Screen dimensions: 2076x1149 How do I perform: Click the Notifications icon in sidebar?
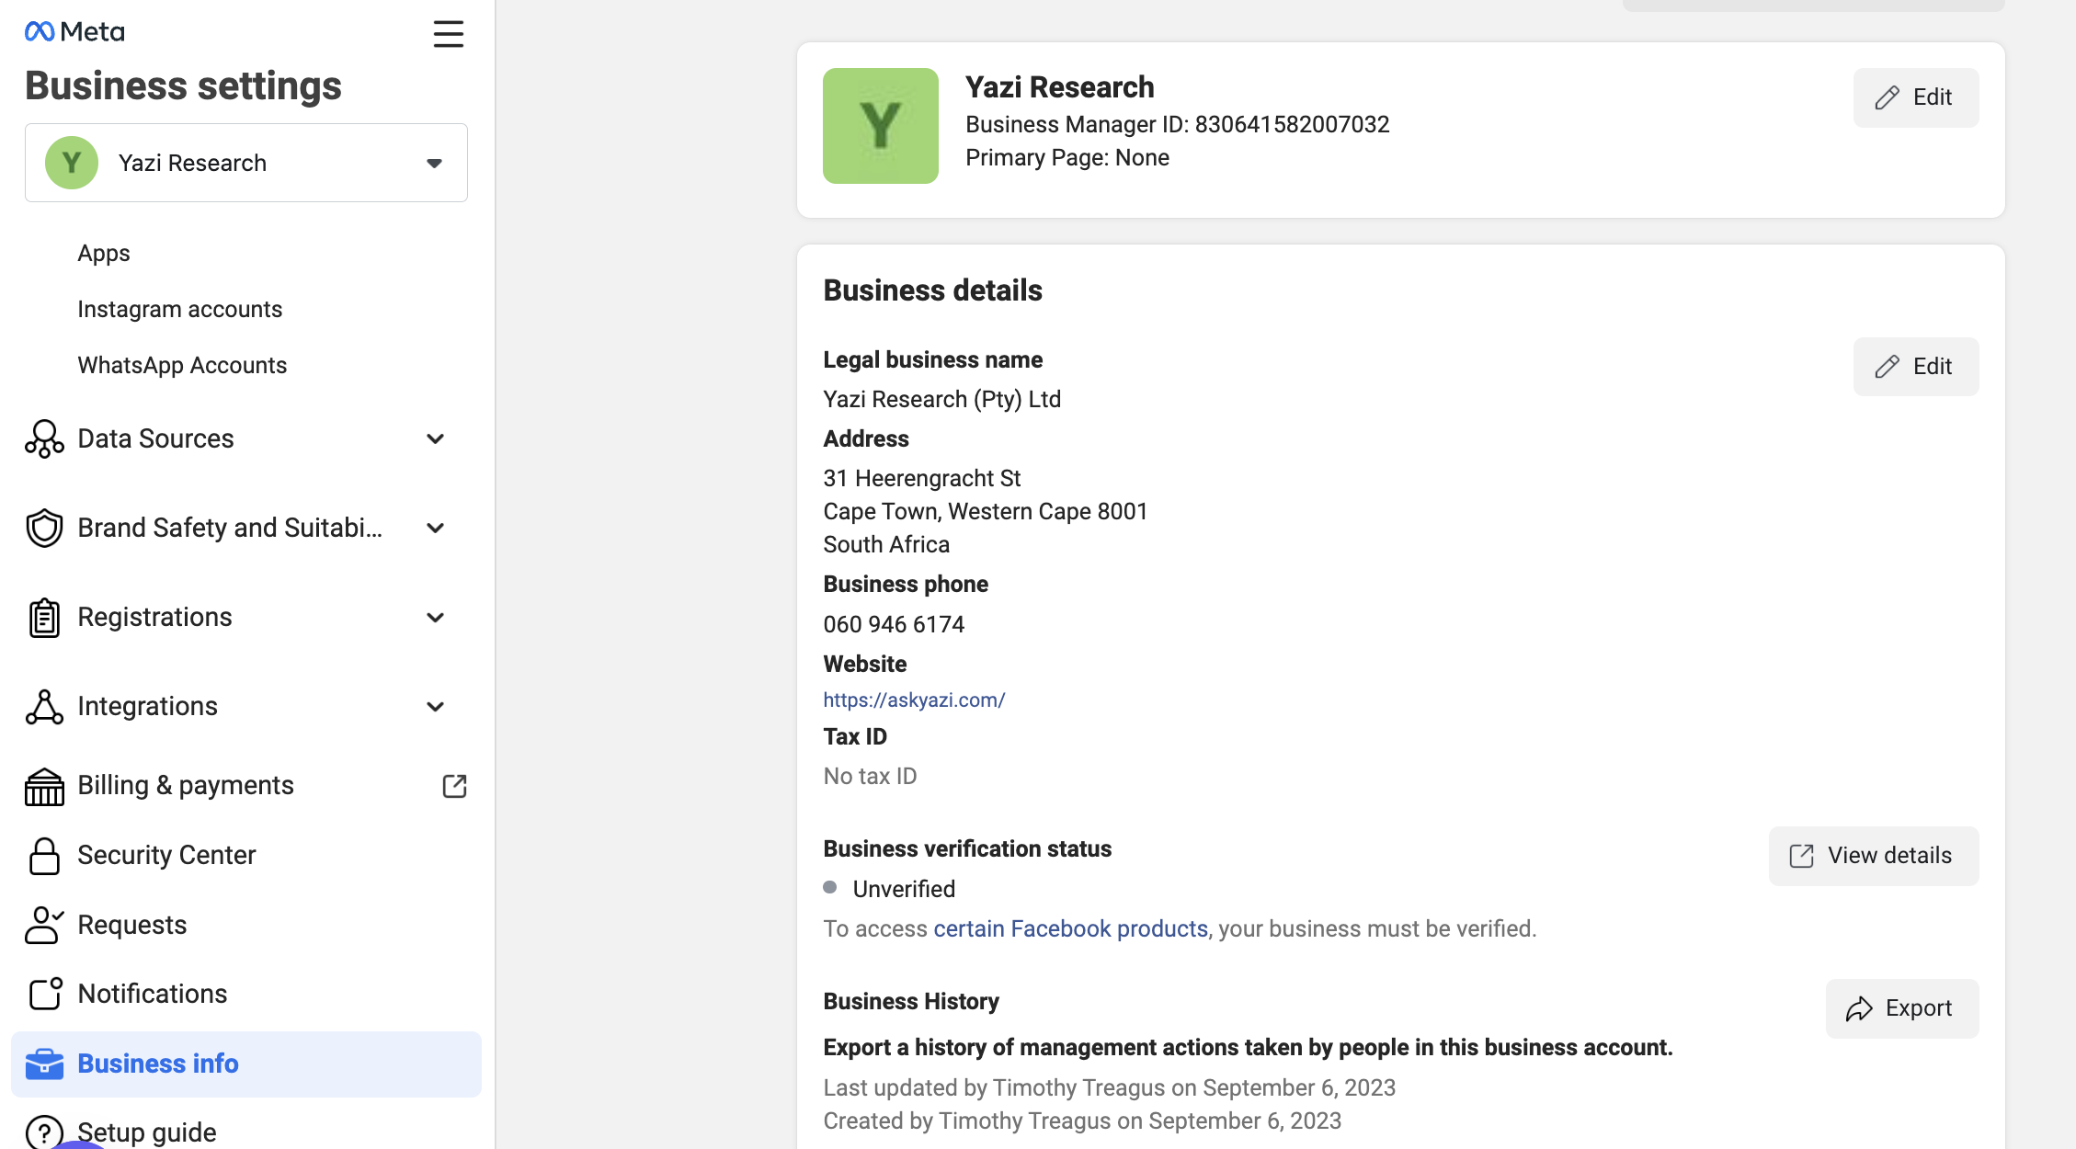(x=44, y=994)
